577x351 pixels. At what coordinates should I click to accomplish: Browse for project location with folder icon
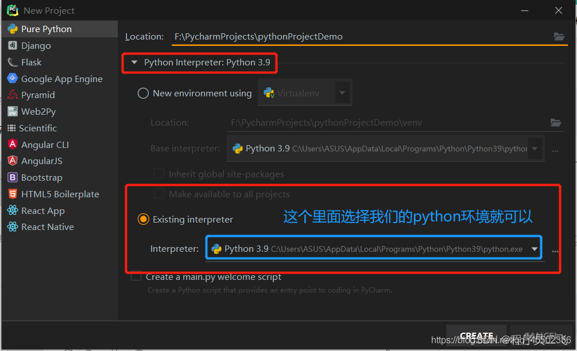click(559, 36)
